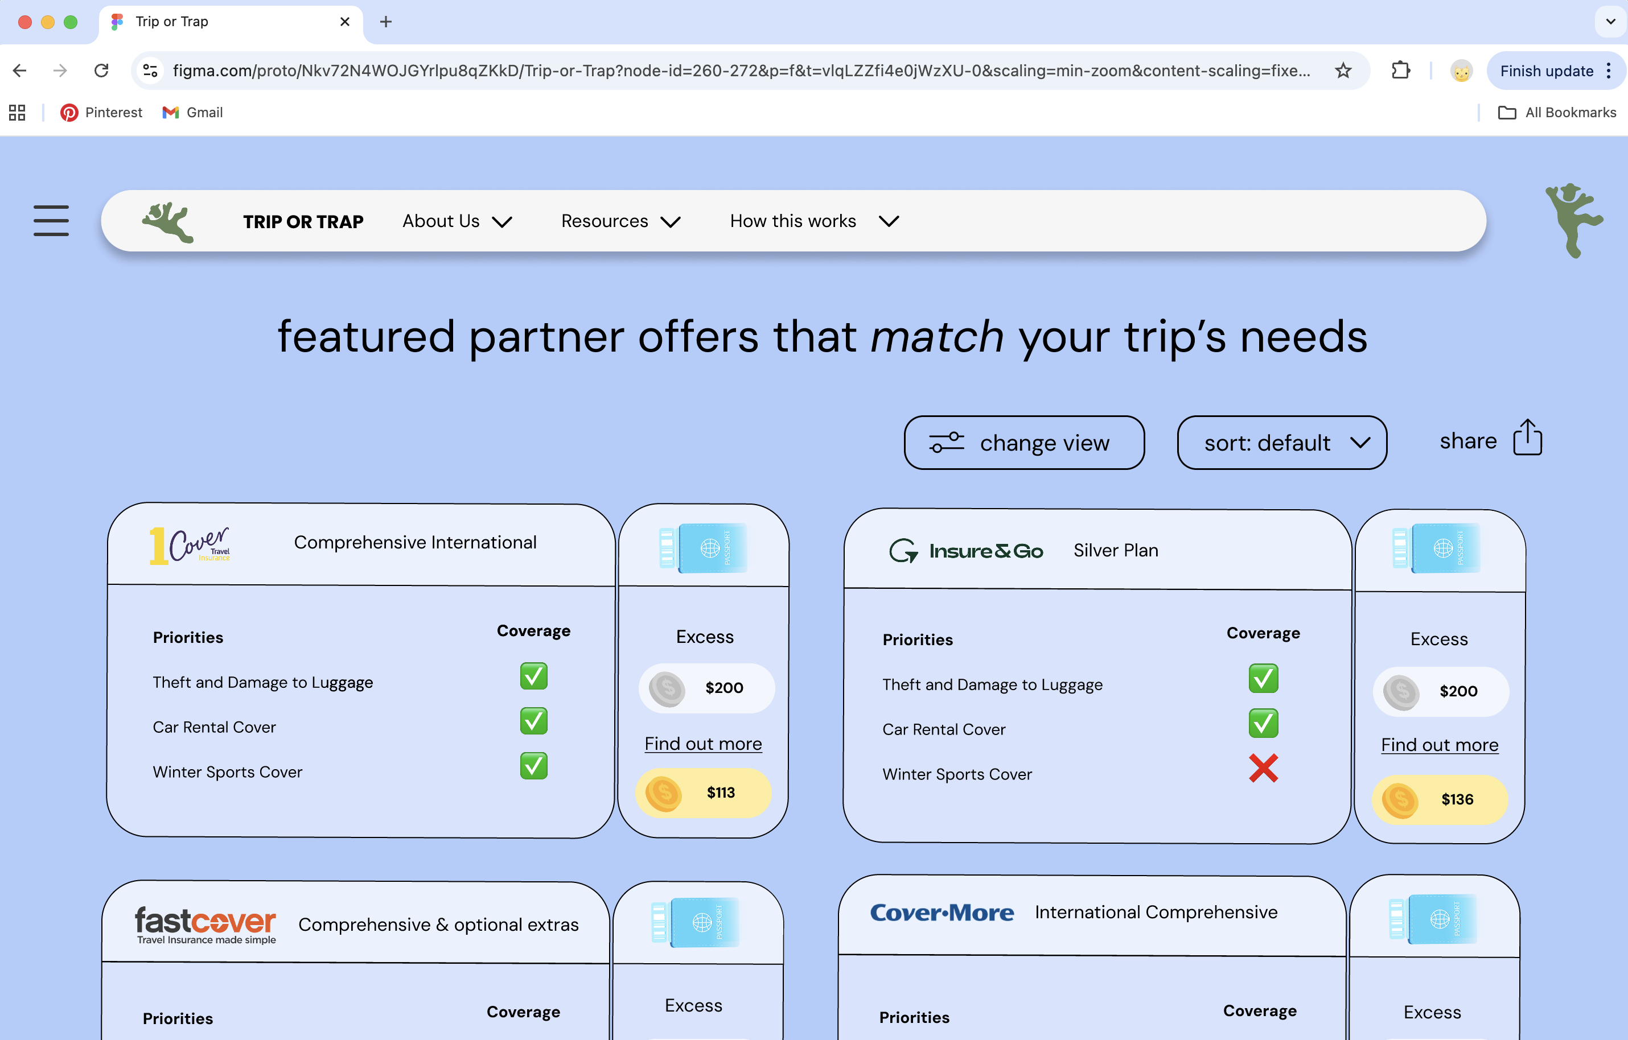1628x1040 pixels.
Task: Toggle Insure&Go Winter Sports red cross
Action: pos(1263,769)
